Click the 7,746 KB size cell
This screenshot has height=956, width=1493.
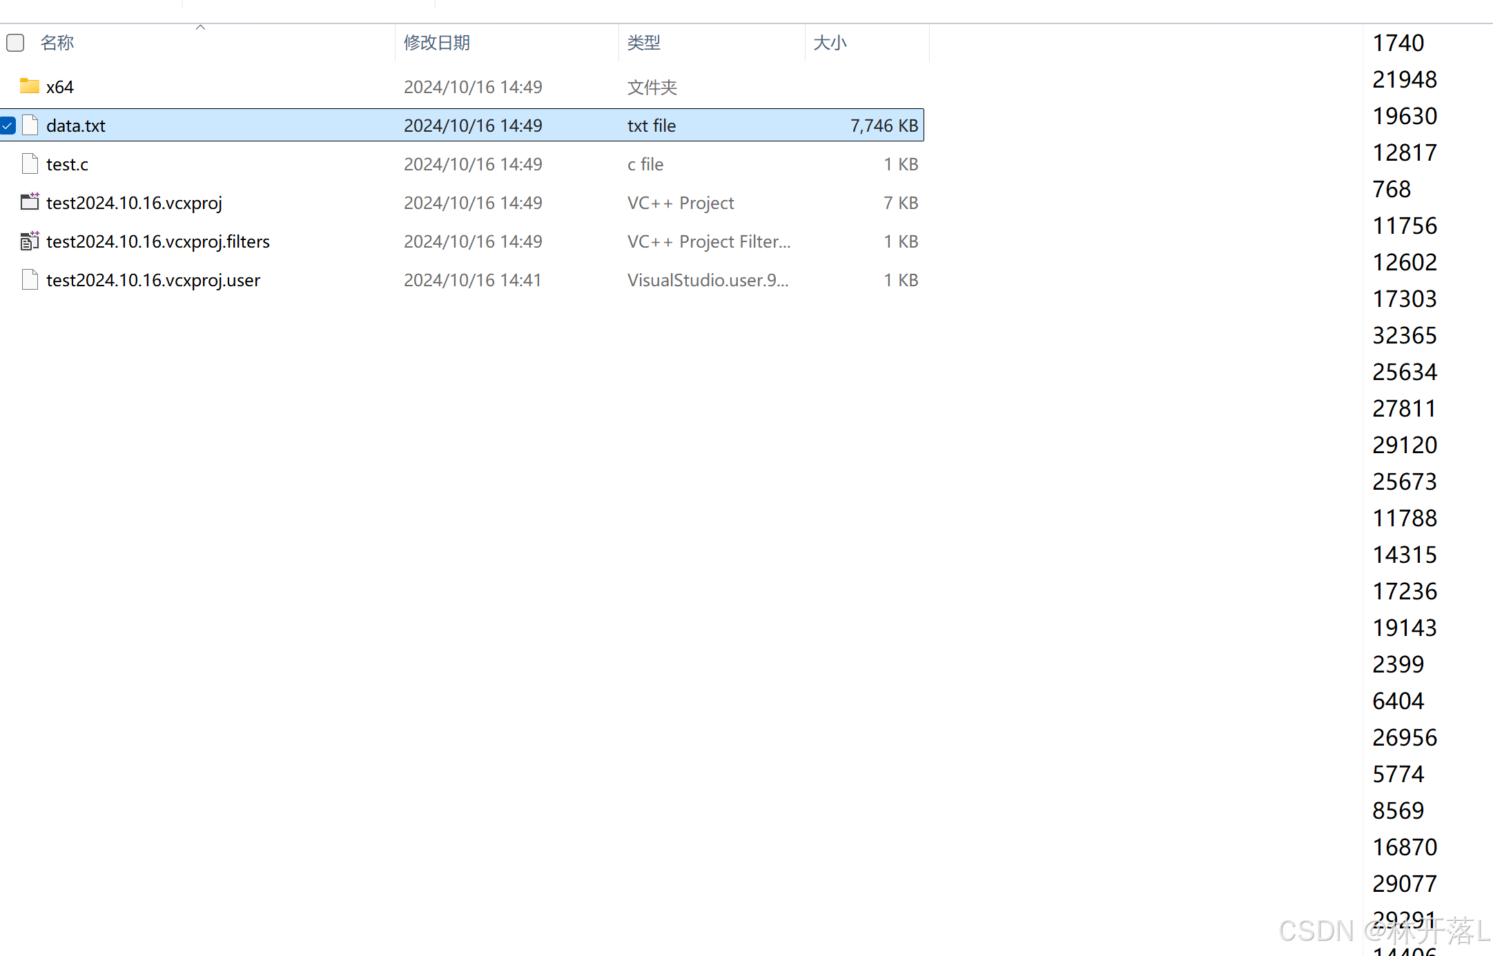884,126
